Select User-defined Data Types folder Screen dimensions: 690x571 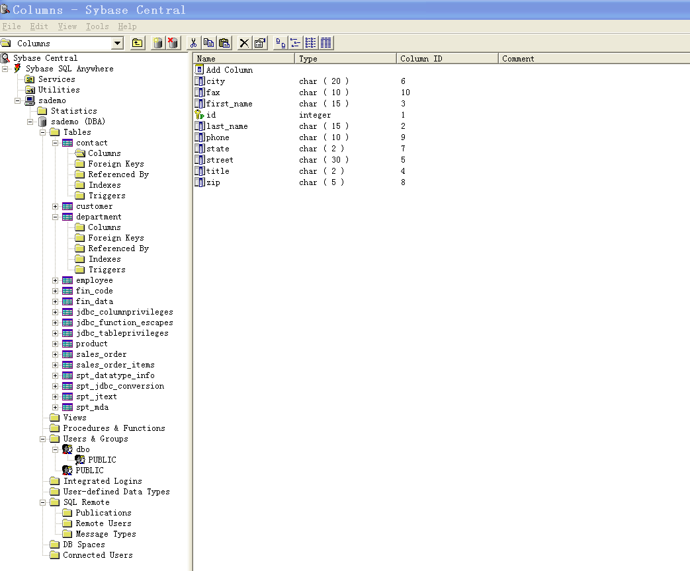click(116, 492)
